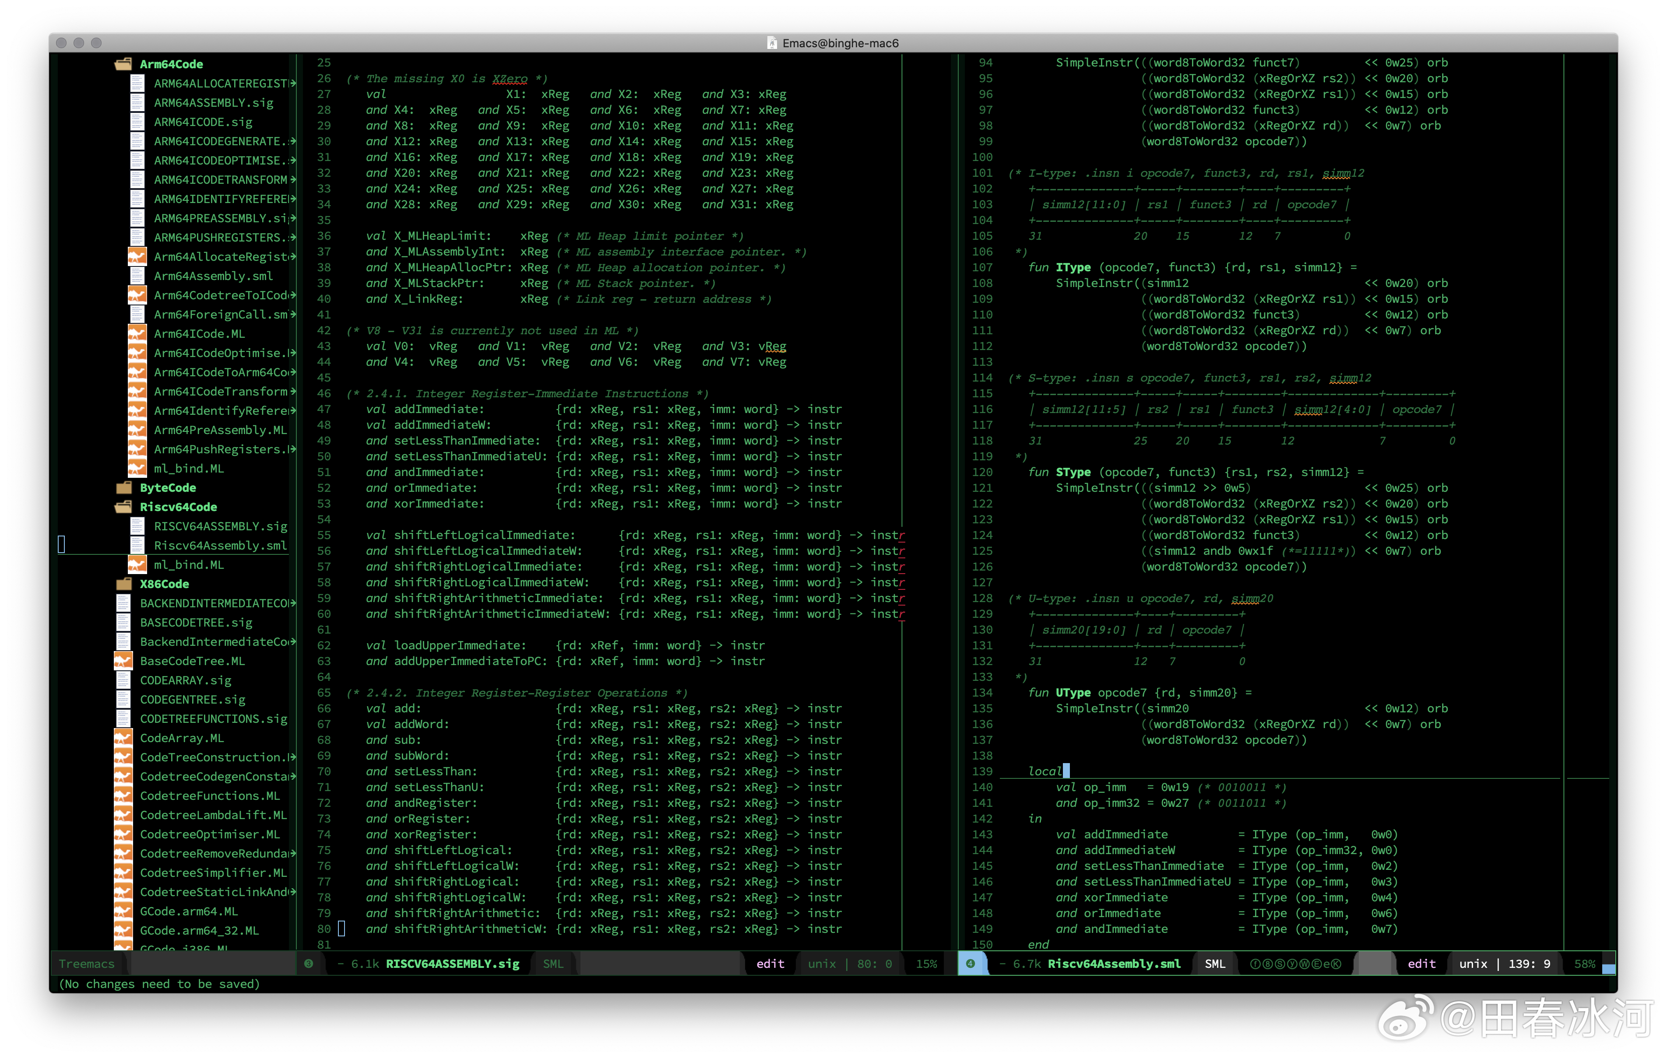The width and height of the screenshot is (1667, 1058).
Task: Click SML major mode in left modeline
Action: [552, 964]
